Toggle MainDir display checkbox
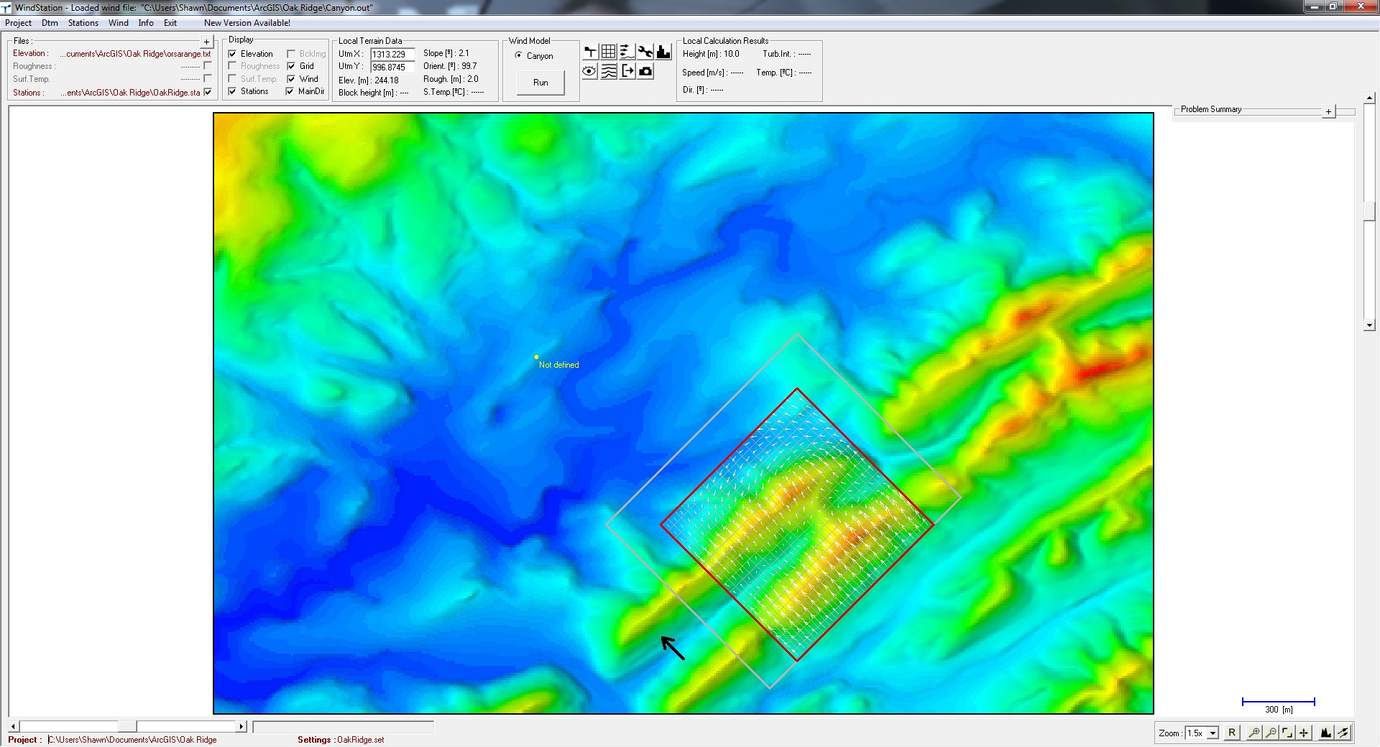 [290, 91]
